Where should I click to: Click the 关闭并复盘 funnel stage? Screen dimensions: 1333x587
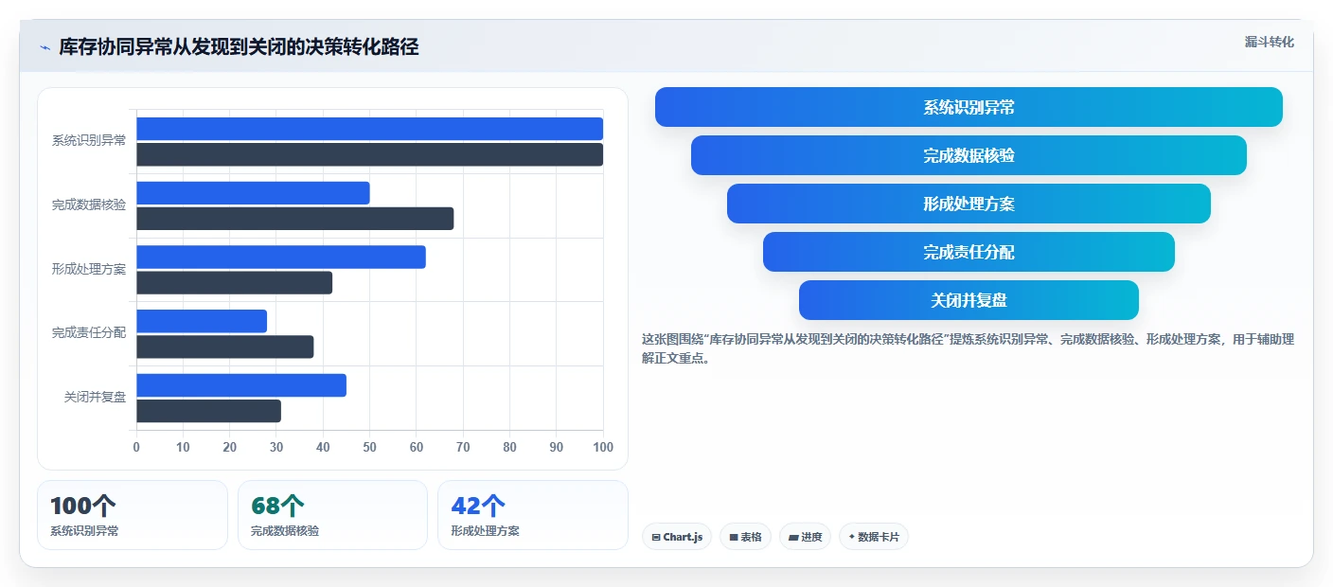tap(969, 300)
